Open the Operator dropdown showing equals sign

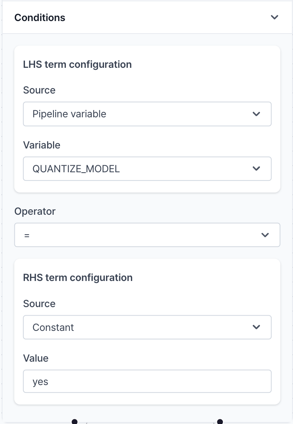(x=147, y=235)
